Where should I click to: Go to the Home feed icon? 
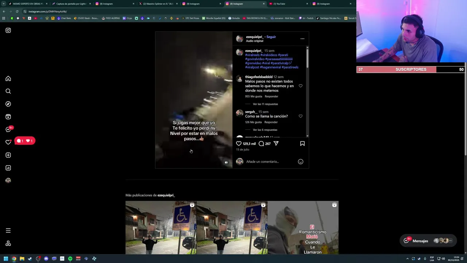pos(8,79)
